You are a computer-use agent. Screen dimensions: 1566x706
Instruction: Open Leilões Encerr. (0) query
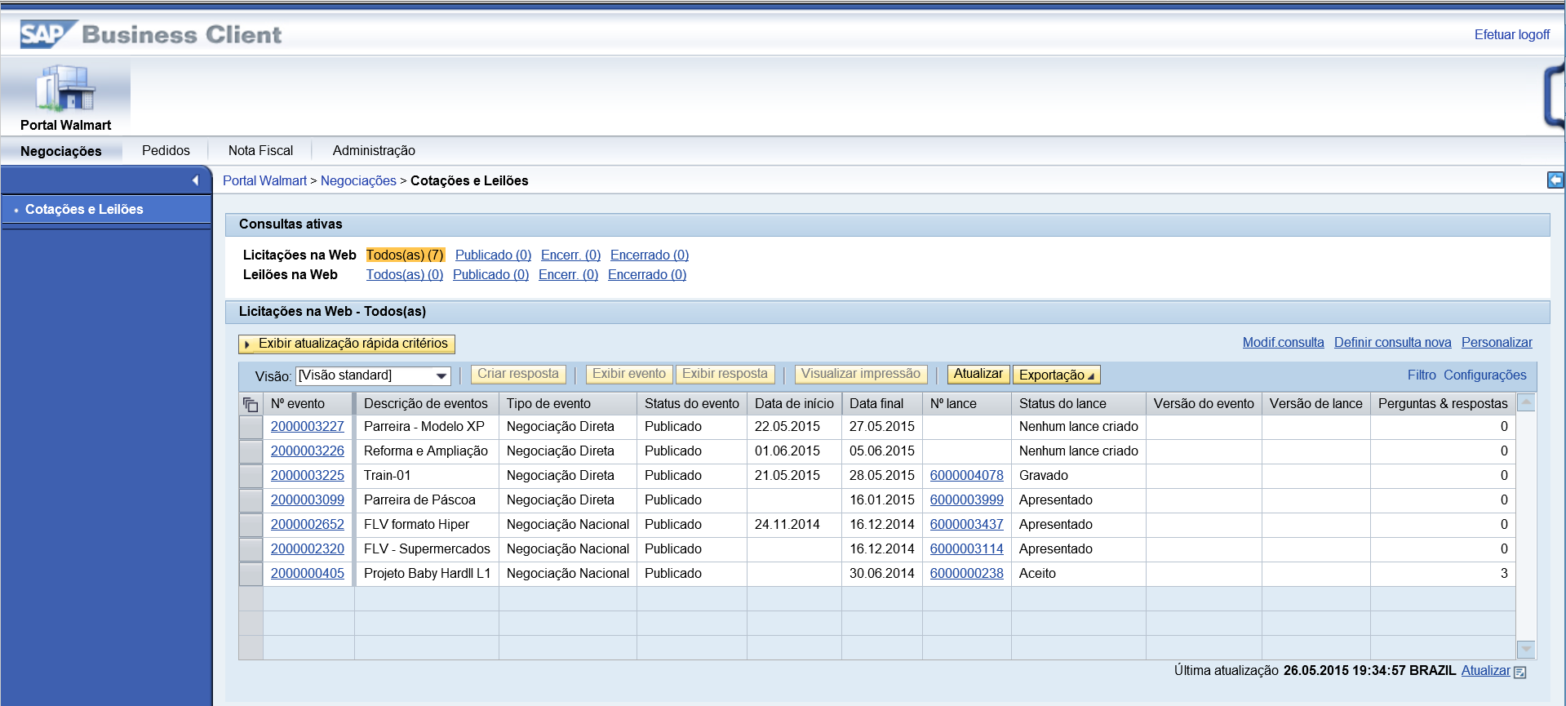(568, 274)
